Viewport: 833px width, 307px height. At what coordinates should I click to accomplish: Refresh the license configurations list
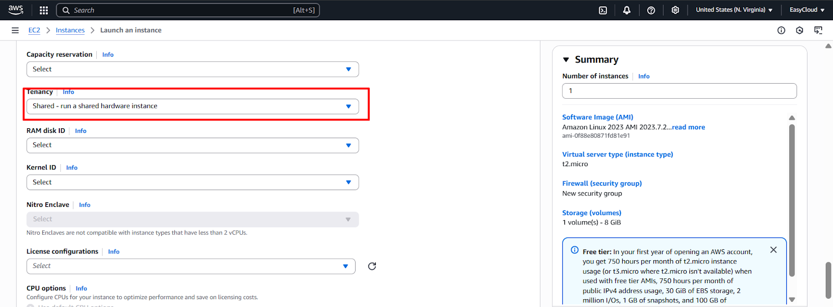click(x=372, y=266)
